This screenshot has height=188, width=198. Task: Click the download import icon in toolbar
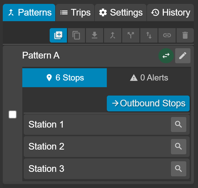(x=95, y=35)
